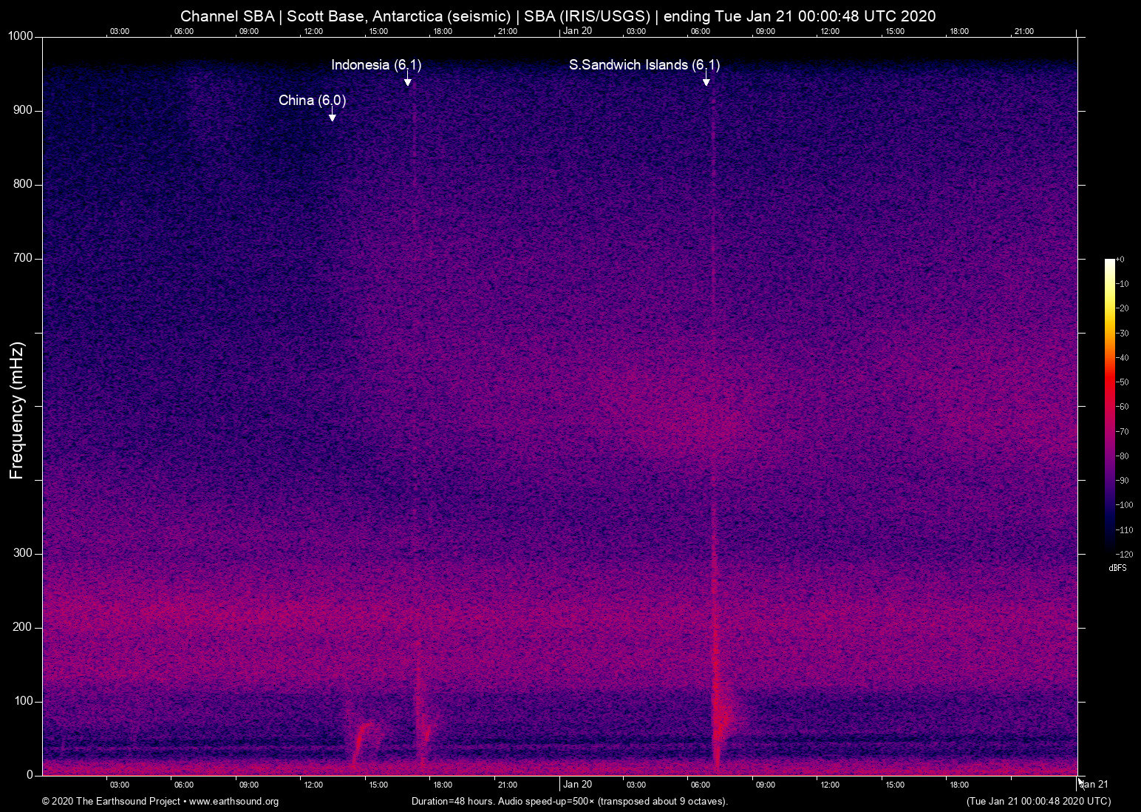Image resolution: width=1141 pixels, height=812 pixels.
Task: Select the Indonesia (6.1) earthquake annotation
Action: coord(376,65)
